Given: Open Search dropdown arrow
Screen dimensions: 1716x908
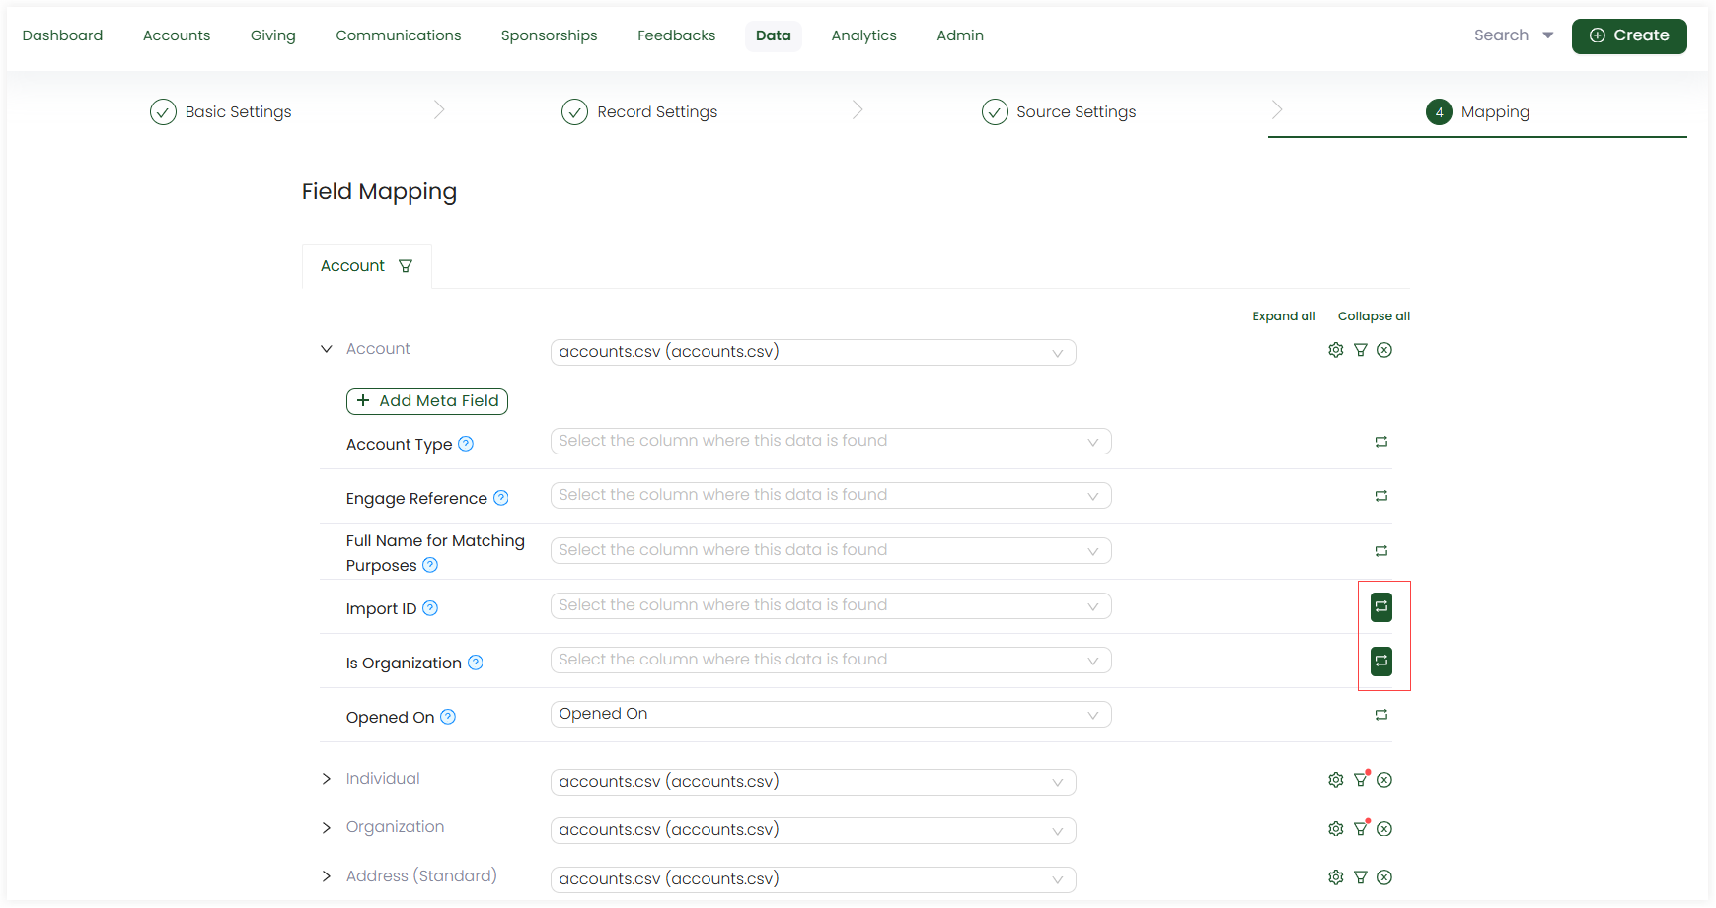Looking at the screenshot, I should click(x=1548, y=35).
